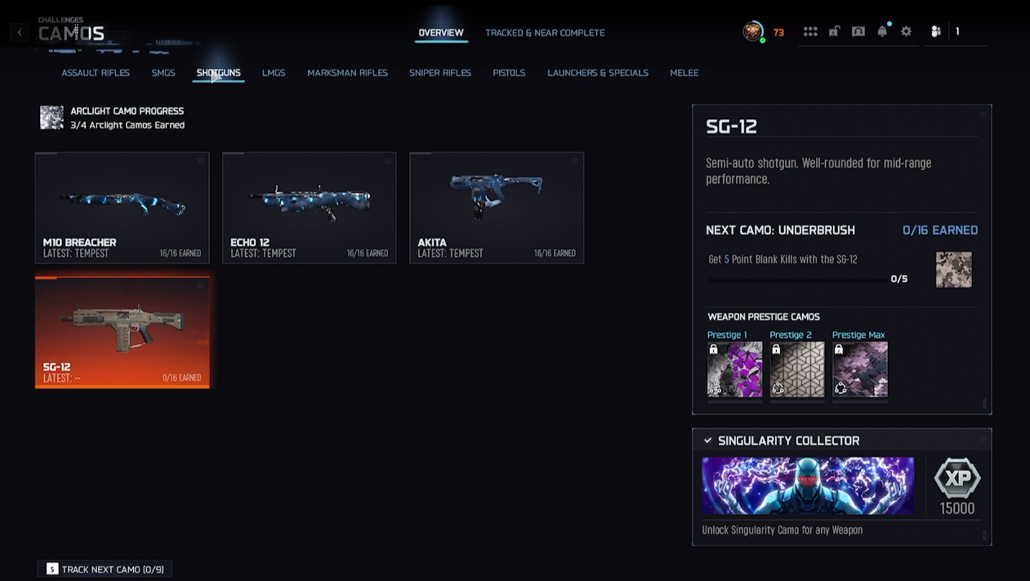1030x581 pixels.
Task: Click the Underbrush camo swatch
Action: [953, 269]
